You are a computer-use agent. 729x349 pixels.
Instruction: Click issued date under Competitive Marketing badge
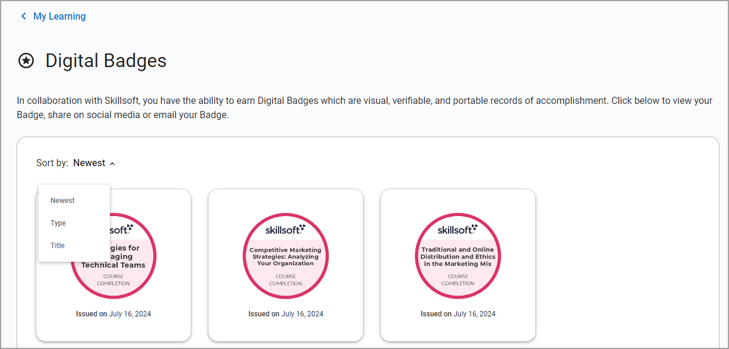click(x=286, y=314)
